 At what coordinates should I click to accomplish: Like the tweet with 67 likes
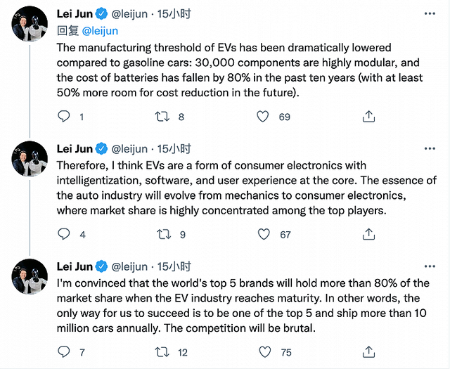262,234
